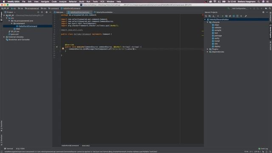Select HelloWorldCommand.java editor tab
Screen dimensions: 272x153
(79, 12)
